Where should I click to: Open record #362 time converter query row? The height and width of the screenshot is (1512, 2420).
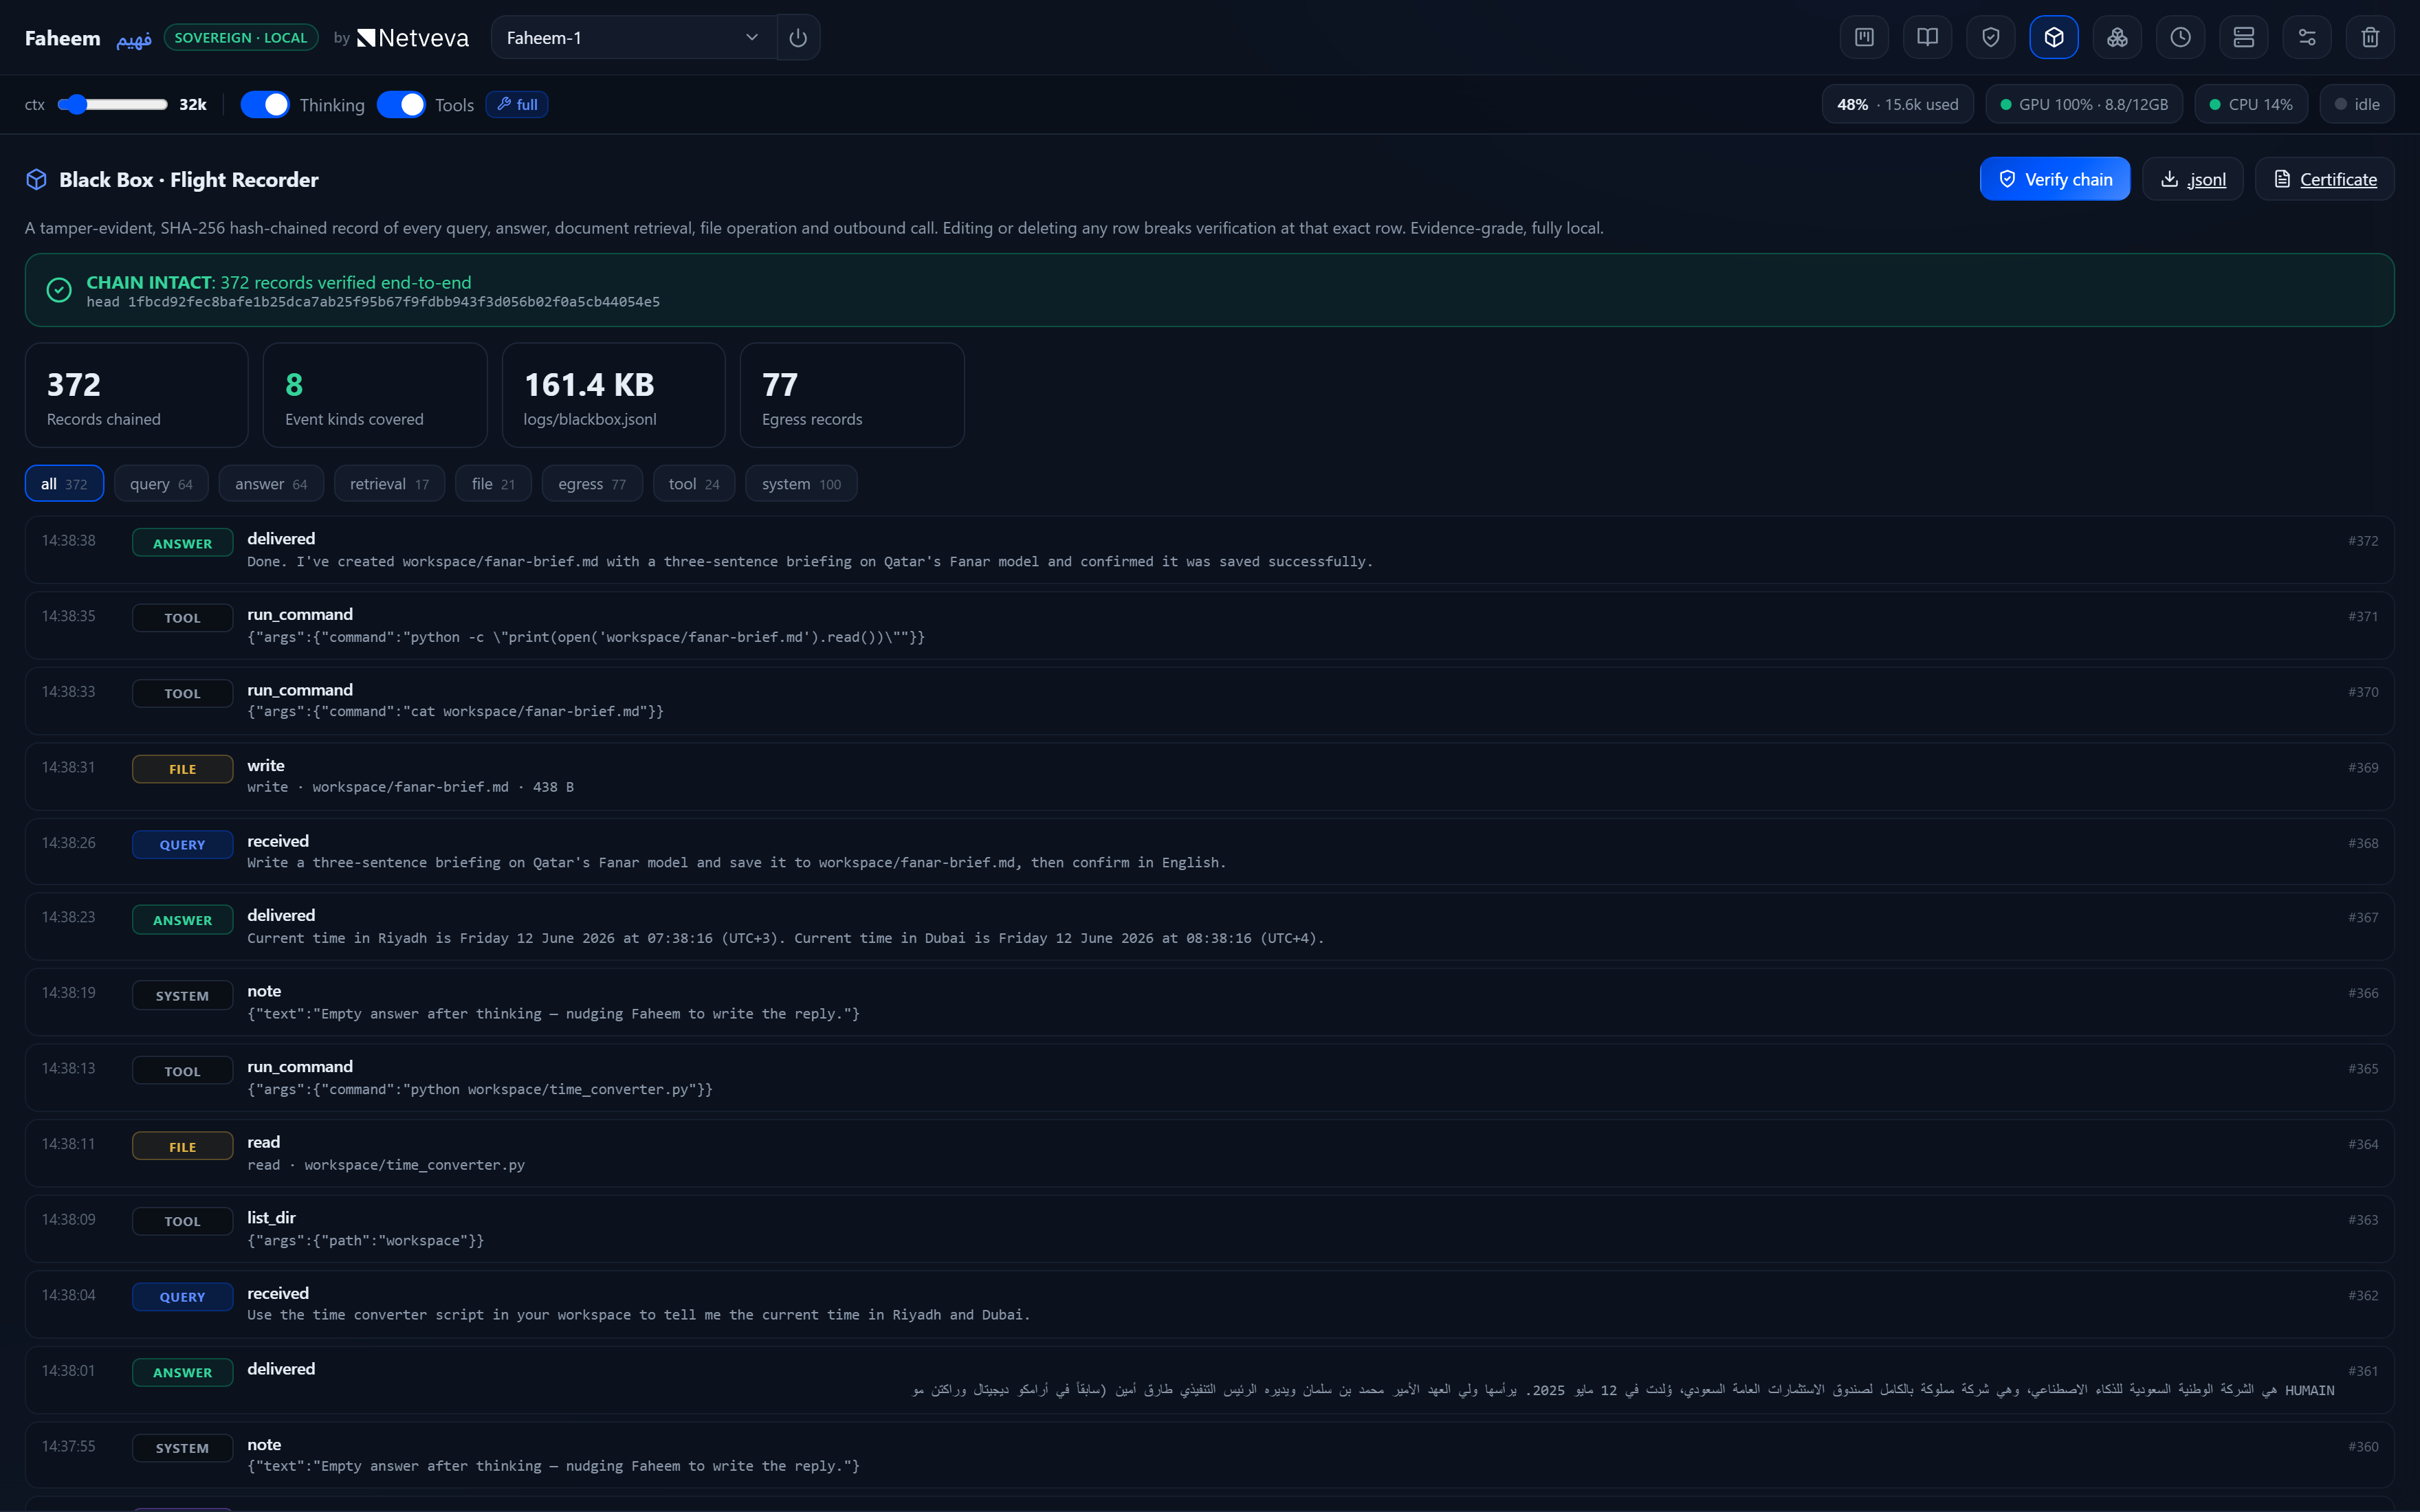(x=1209, y=1304)
